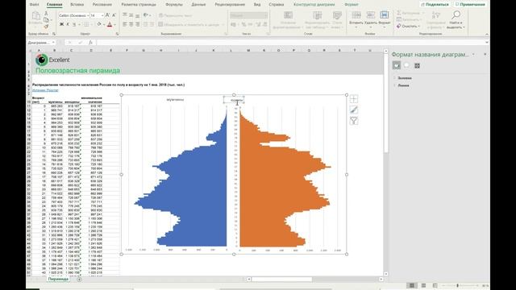
Task: Align text to top icon
Action: (x=125, y=15)
